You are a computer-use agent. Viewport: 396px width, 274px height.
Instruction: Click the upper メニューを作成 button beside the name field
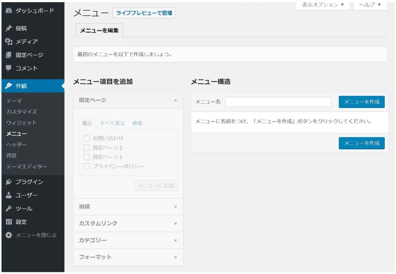point(362,102)
